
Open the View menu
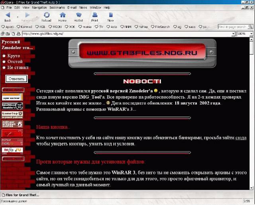(x=26, y=8)
